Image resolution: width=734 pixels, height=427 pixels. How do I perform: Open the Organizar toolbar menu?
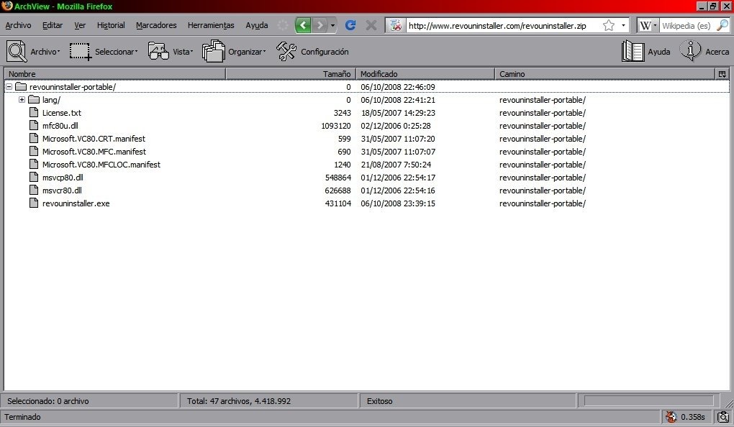[x=234, y=52]
